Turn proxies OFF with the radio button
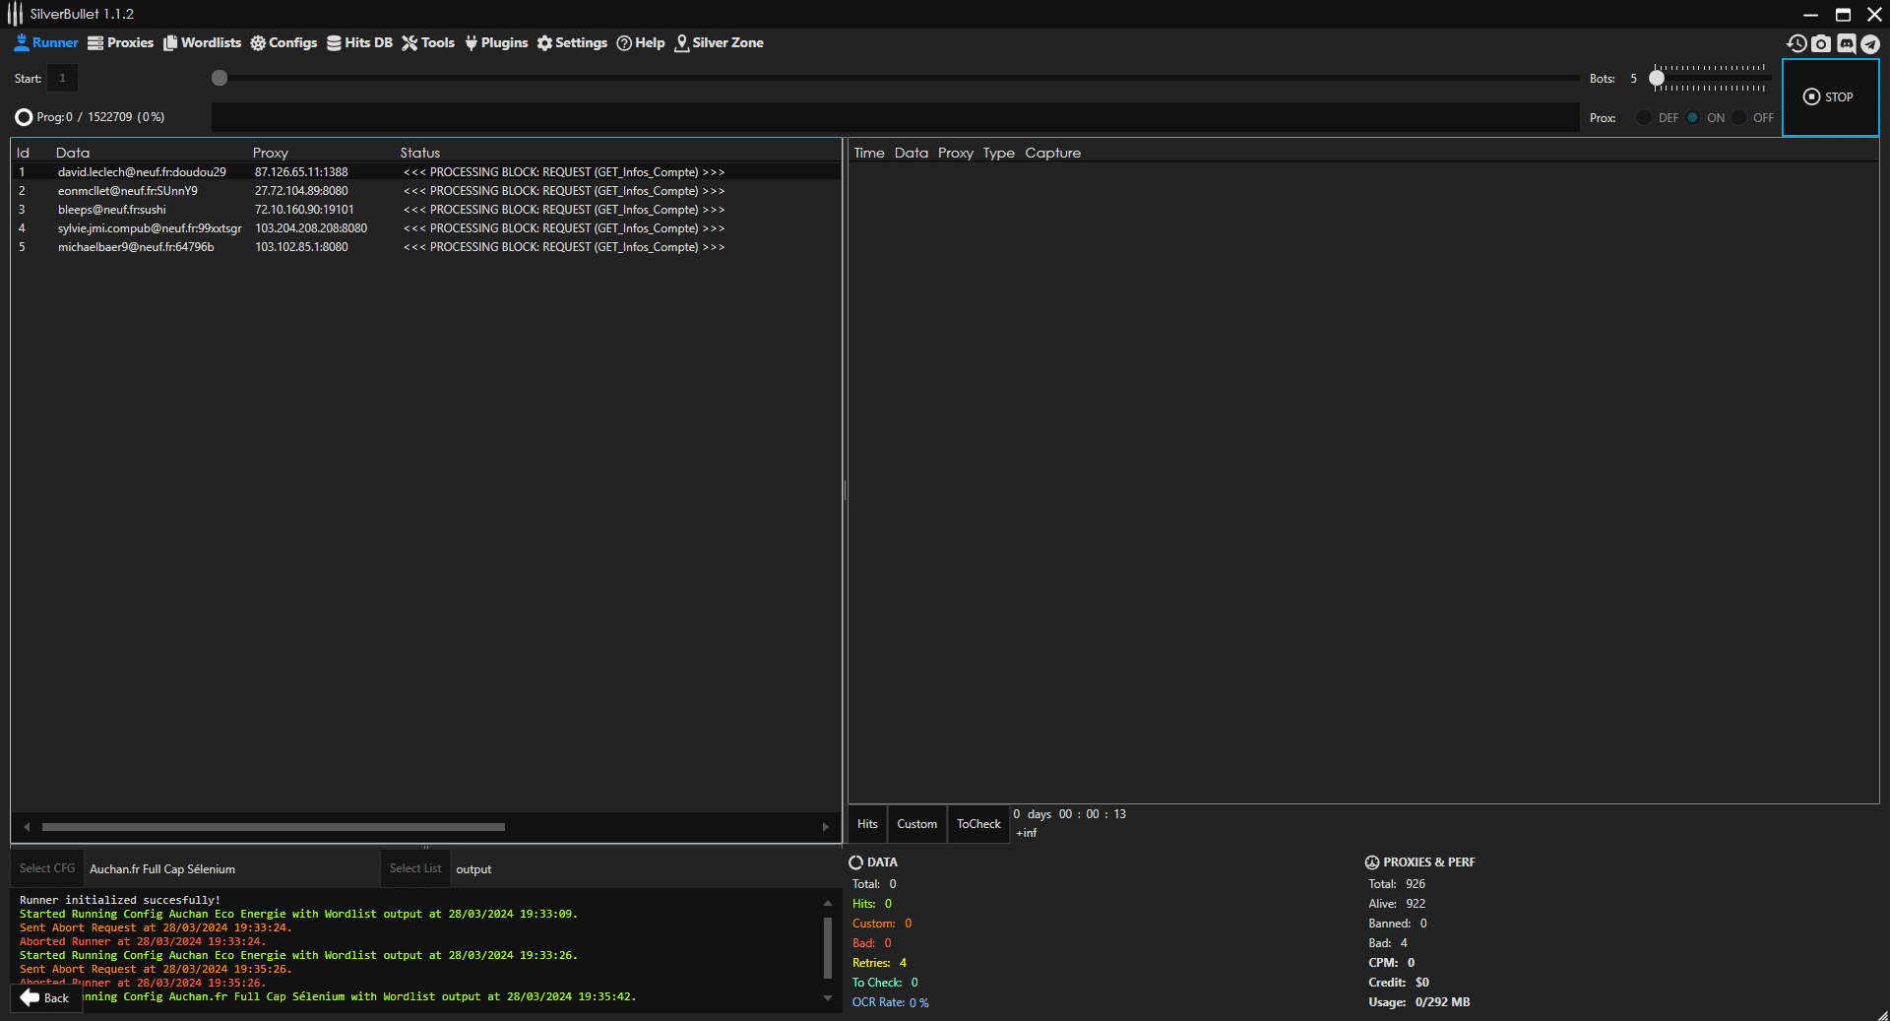The image size is (1890, 1021). (1739, 117)
